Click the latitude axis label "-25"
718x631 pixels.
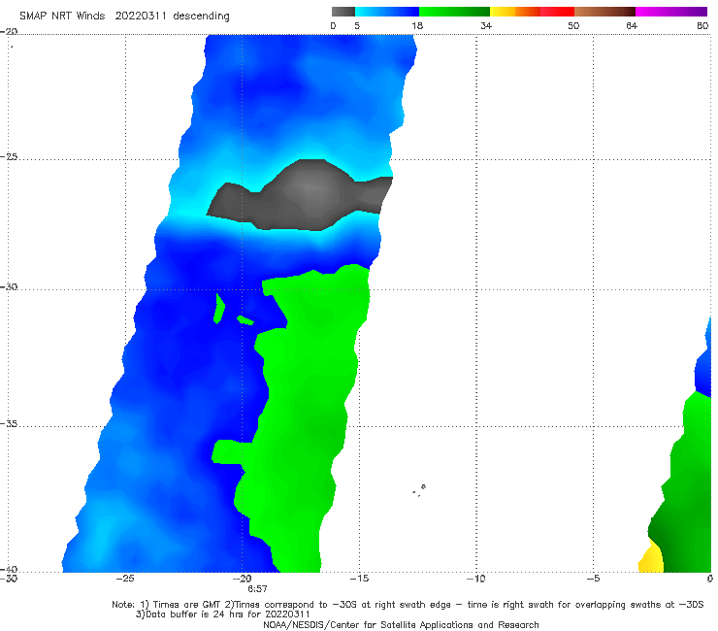(x=9, y=156)
